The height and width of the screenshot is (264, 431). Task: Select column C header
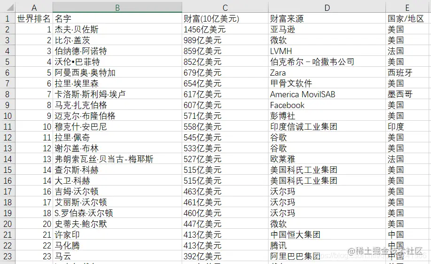225,8
